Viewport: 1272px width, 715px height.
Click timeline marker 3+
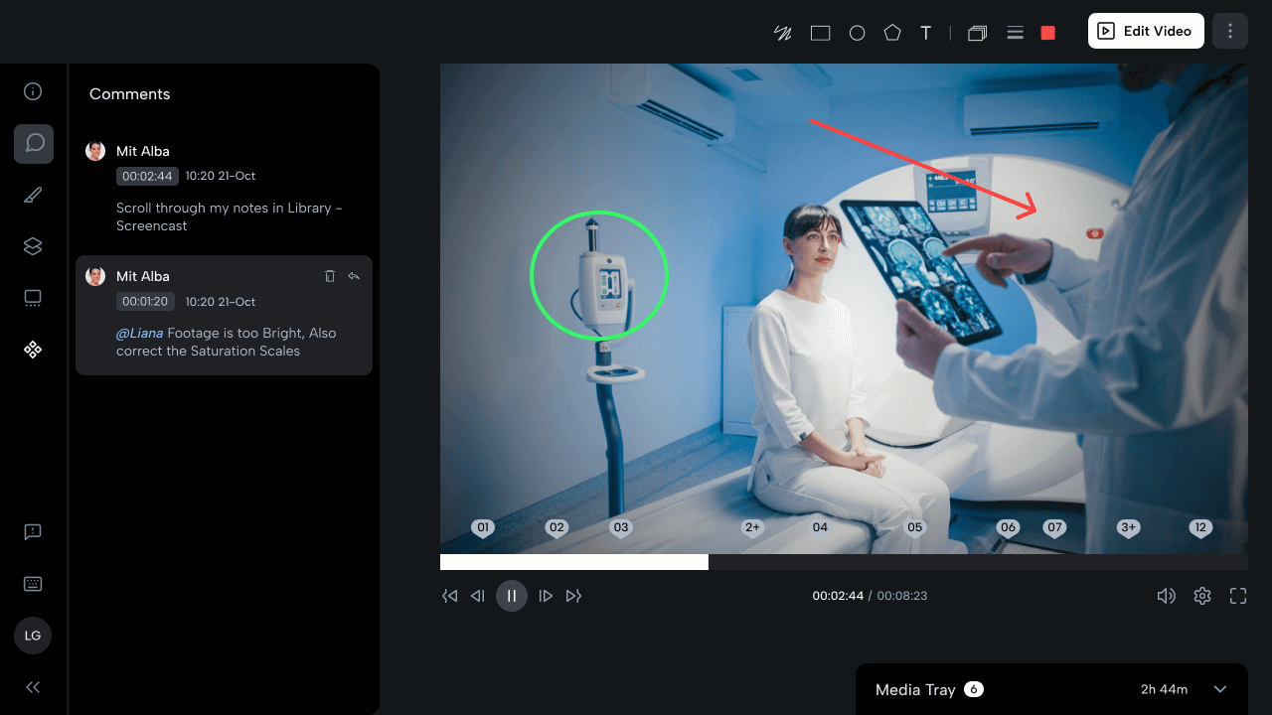[1128, 527]
